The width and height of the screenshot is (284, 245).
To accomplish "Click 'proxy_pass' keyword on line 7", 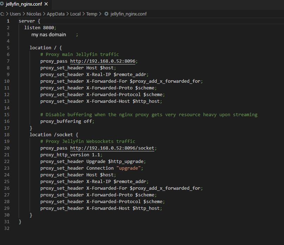I will point(54,61).
